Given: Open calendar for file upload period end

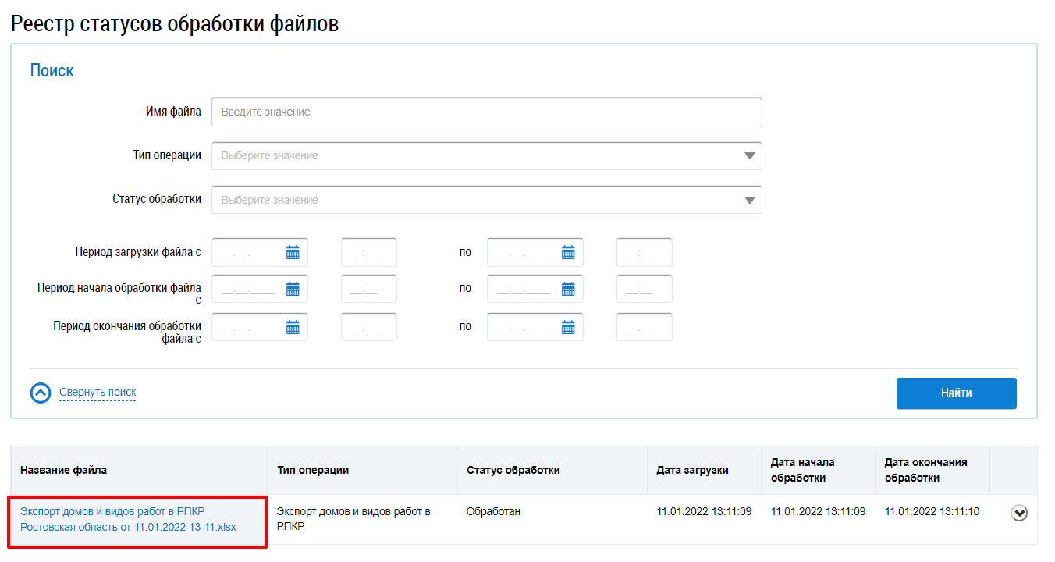Looking at the screenshot, I should [x=568, y=252].
